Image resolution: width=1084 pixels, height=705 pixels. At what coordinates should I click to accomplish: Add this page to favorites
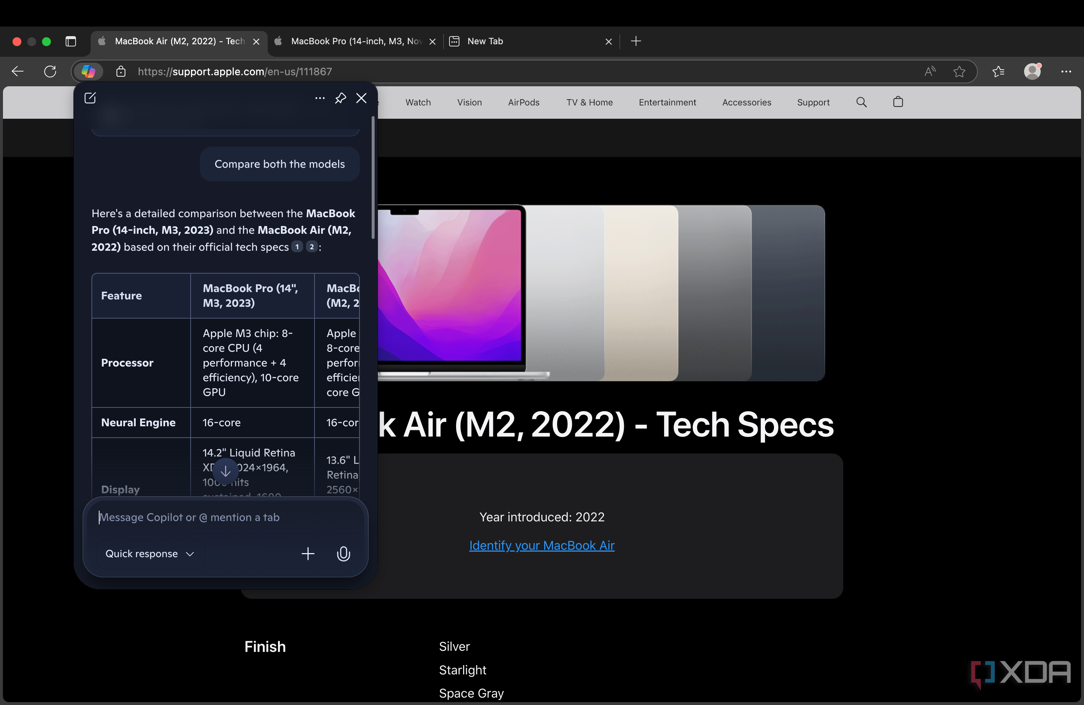coord(959,72)
